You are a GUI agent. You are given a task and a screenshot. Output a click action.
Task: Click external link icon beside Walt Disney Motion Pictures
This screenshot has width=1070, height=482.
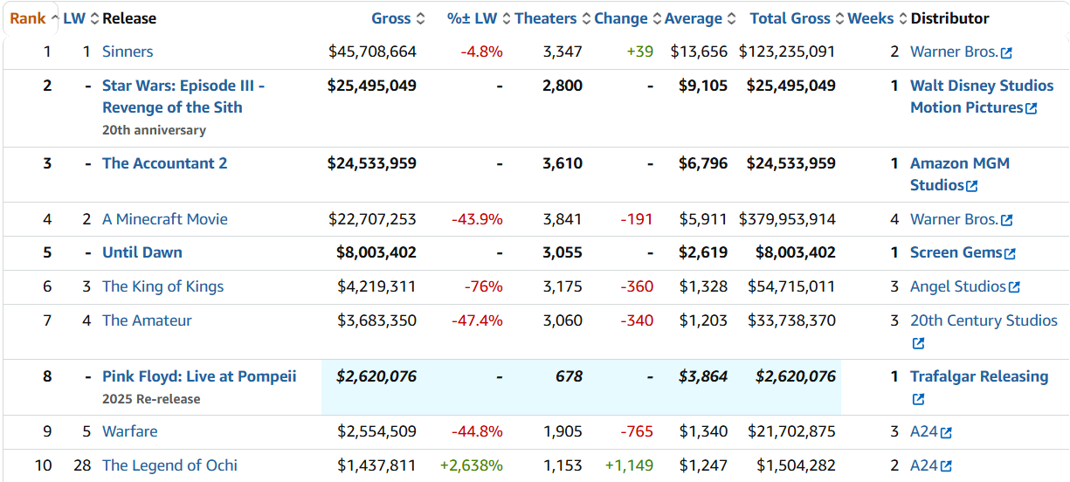coord(1031,109)
